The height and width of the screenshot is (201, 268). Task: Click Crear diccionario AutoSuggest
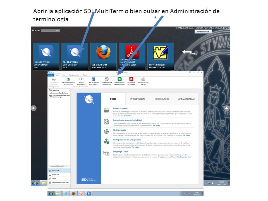93,81
